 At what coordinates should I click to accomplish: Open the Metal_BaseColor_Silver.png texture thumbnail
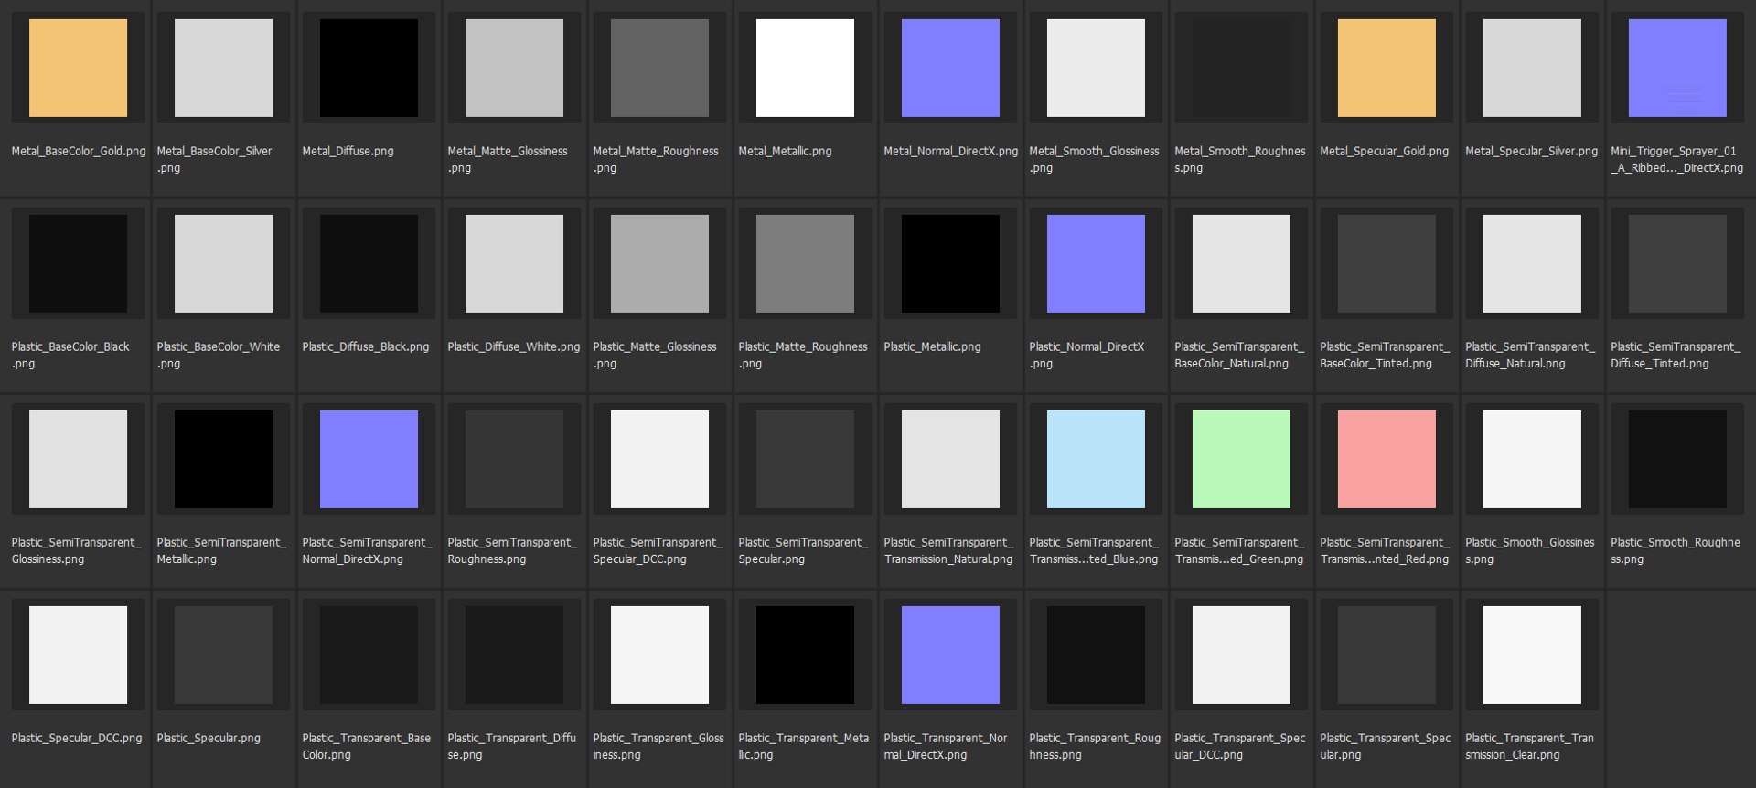(223, 68)
